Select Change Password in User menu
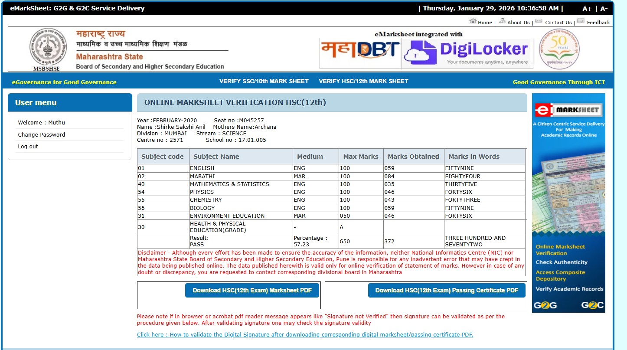 click(42, 134)
